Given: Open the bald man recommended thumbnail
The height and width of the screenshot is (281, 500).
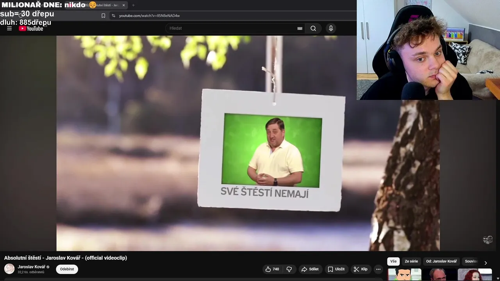Looking at the screenshot, I should (x=439, y=275).
